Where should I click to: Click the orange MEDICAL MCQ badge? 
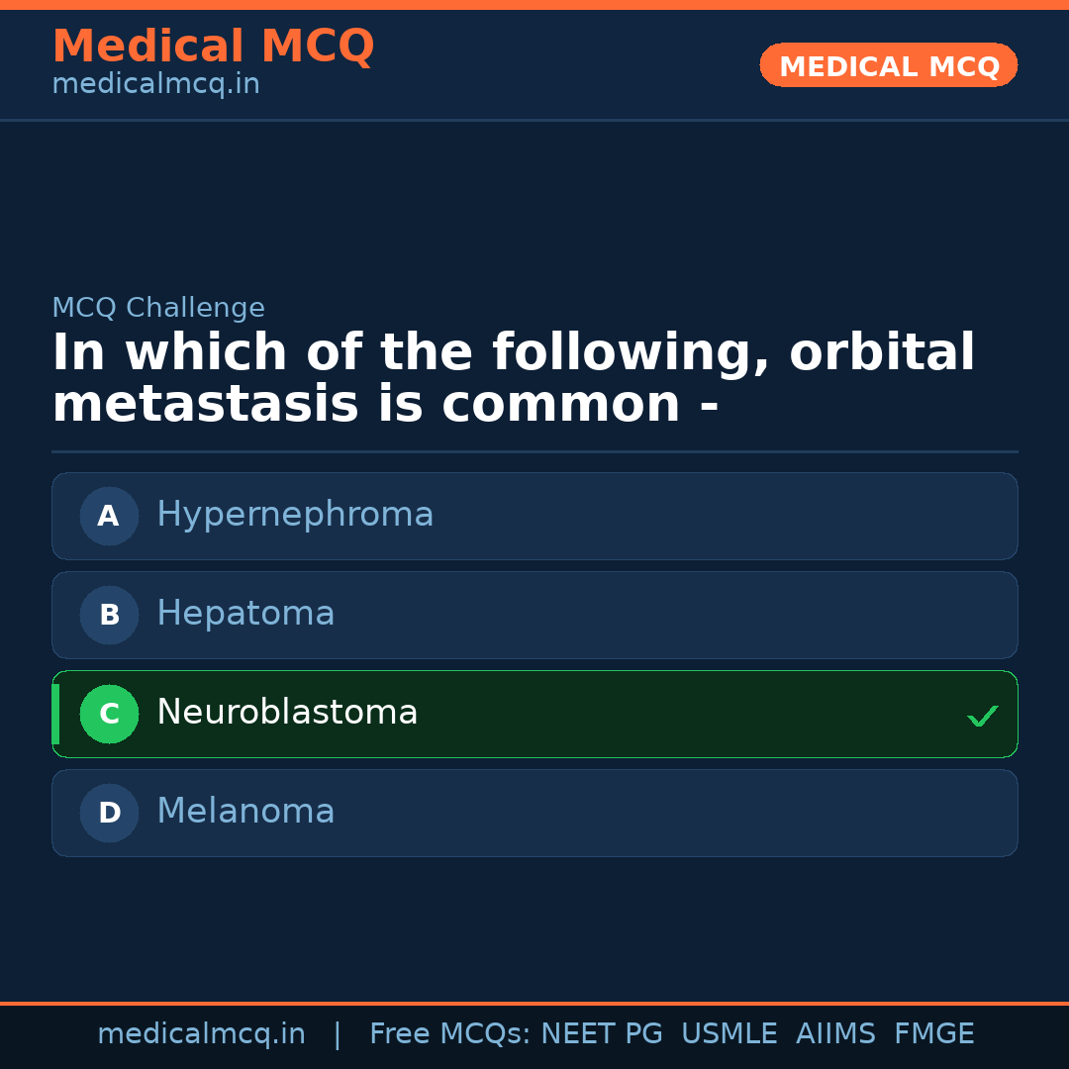888,65
